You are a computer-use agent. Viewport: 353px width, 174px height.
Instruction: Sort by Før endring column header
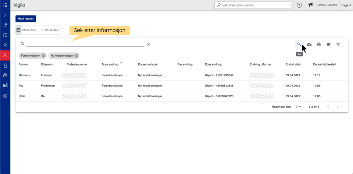pyautogui.click(x=185, y=64)
